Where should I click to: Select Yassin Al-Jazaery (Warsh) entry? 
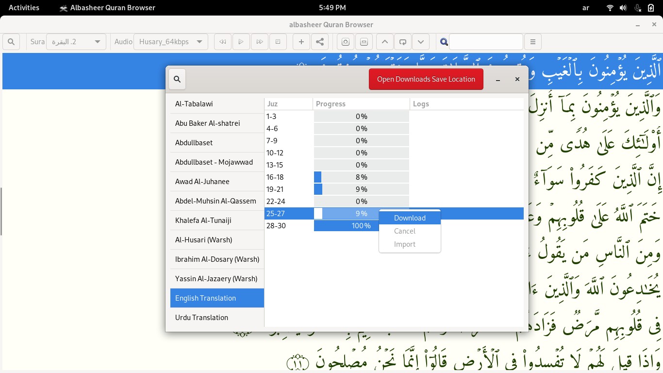click(x=217, y=279)
